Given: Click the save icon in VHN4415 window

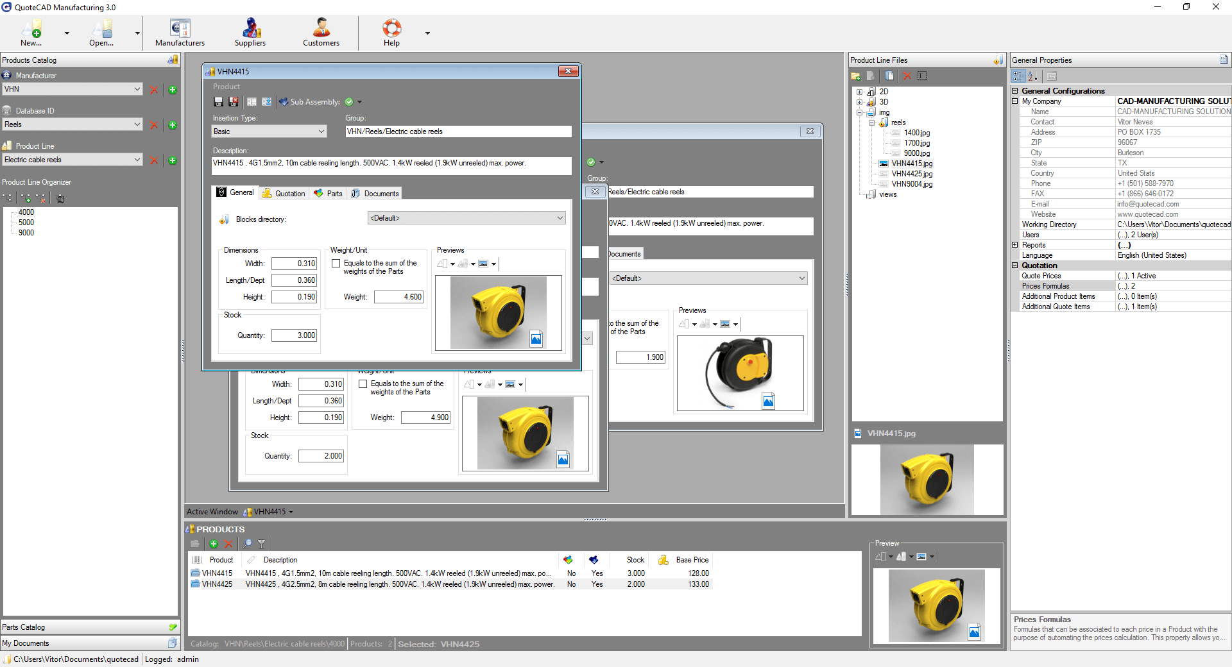Looking at the screenshot, I should 218,102.
